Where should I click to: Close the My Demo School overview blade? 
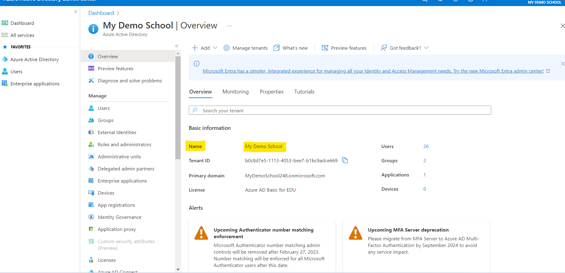(563, 26)
